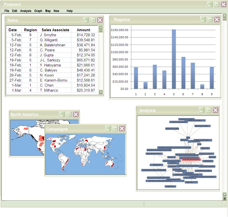Maximize the Sales window
The height and width of the screenshot is (217, 228).
[x=93, y=20]
